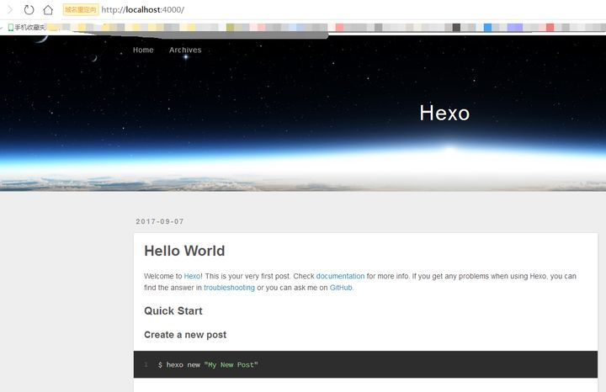Open the 2017-09-07 post date link
Screen dimensions: 606x392
160,221
